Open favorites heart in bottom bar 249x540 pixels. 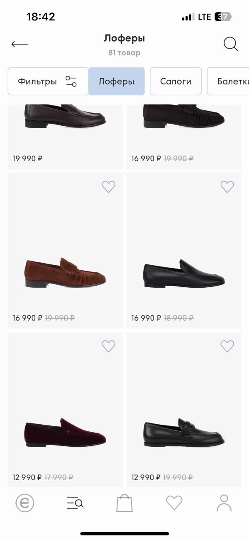pyautogui.click(x=174, y=503)
